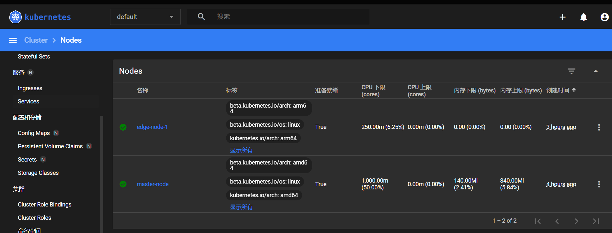Open Services in the sidebar
Screen dimensions: 612x233
(x=28, y=101)
